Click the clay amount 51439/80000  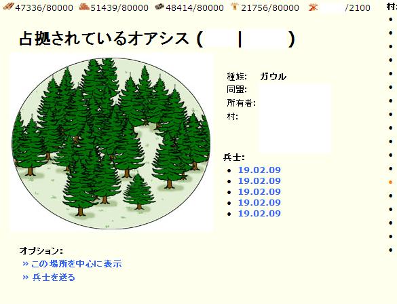click(x=119, y=8)
